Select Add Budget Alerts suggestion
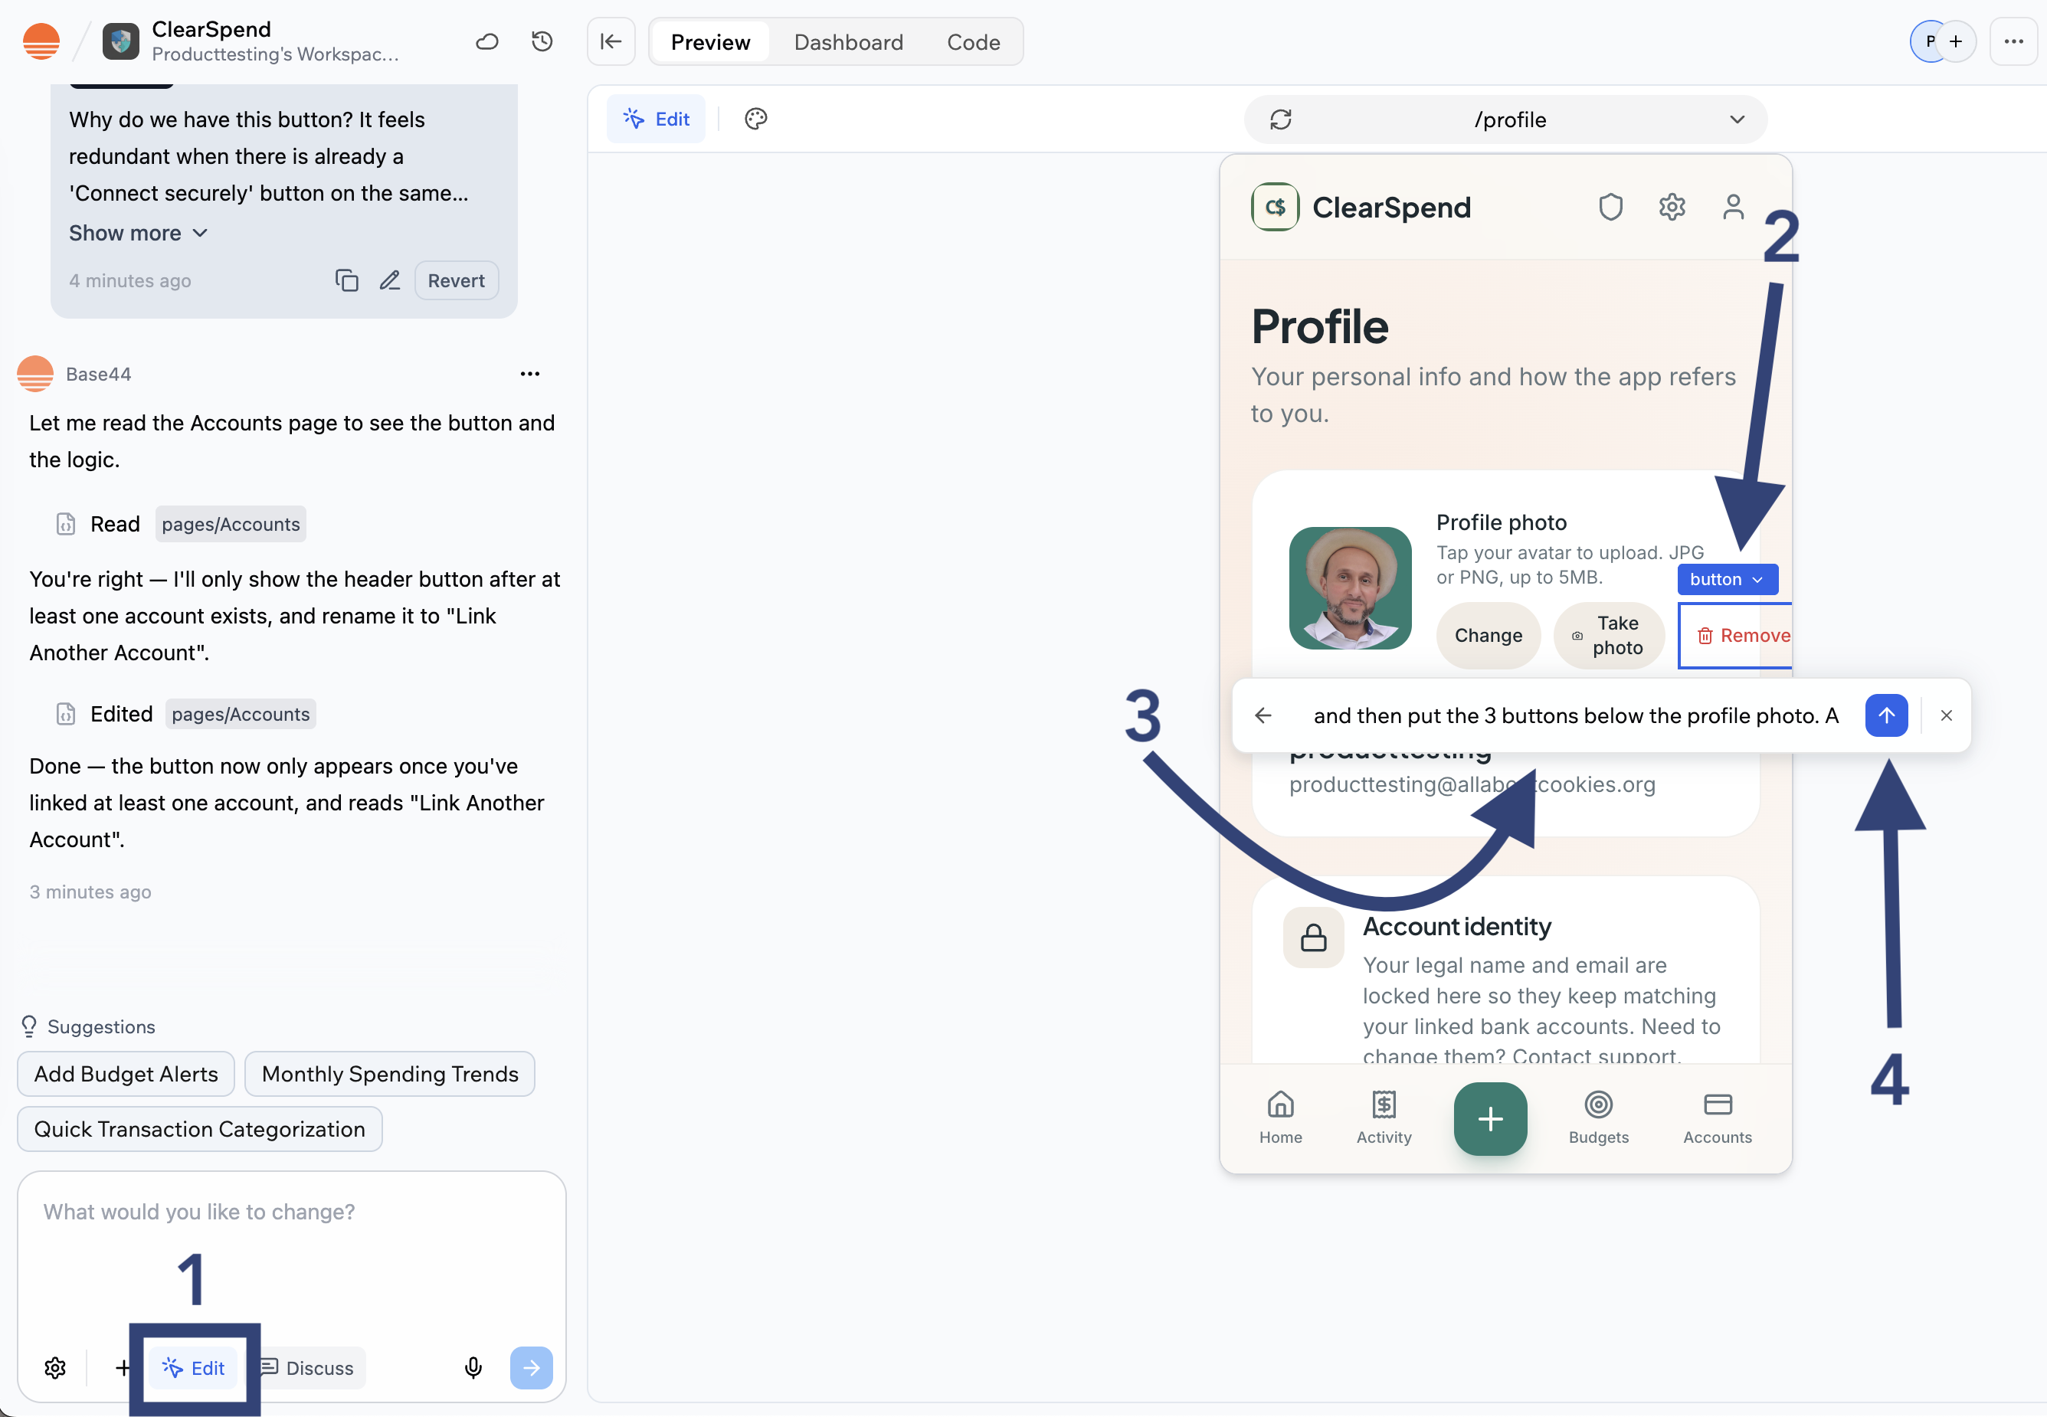Image resolution: width=2047 pixels, height=1417 pixels. (x=126, y=1075)
